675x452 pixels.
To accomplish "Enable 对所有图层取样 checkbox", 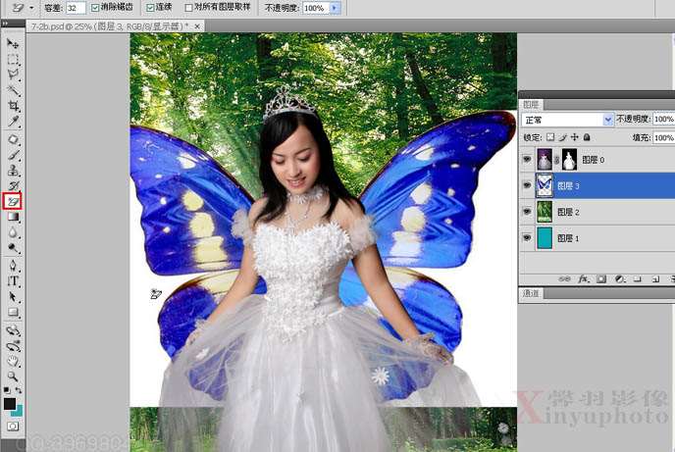I will tap(190, 8).
